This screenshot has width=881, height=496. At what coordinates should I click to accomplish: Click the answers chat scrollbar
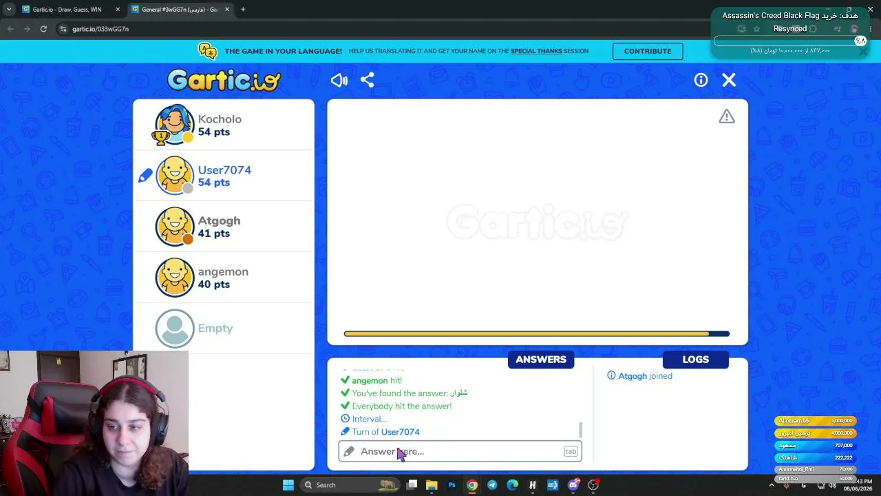coord(580,430)
